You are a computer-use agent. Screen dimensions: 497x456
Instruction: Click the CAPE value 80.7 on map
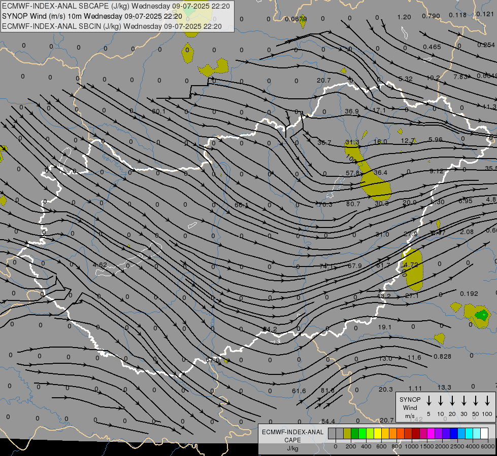coord(353,204)
